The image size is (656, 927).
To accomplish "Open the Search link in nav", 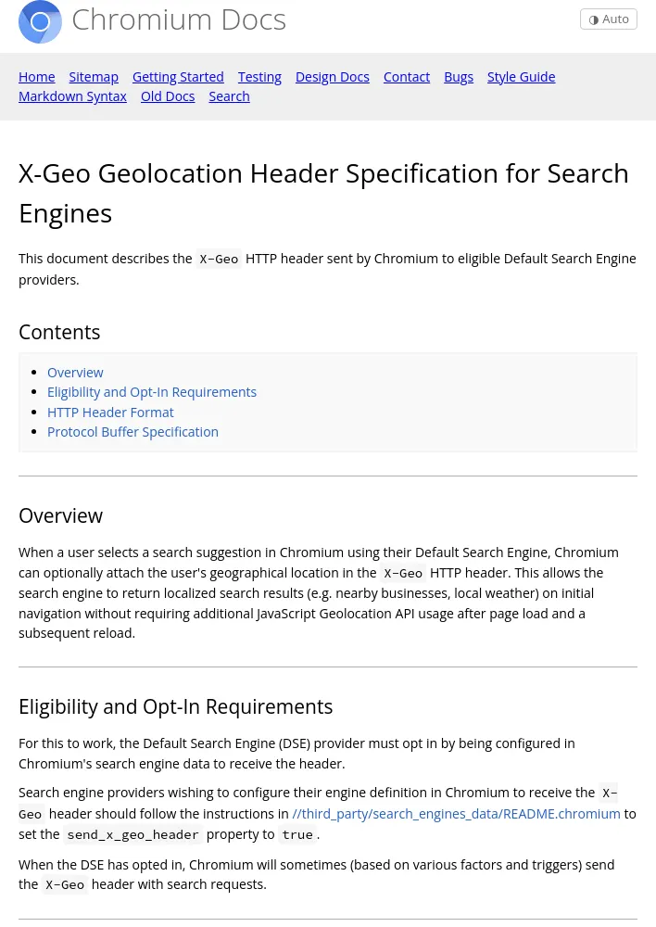I will click(229, 96).
